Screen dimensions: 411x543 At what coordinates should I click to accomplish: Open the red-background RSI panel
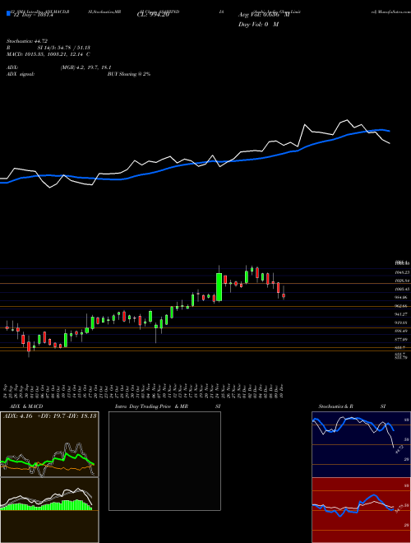(x=361, y=510)
